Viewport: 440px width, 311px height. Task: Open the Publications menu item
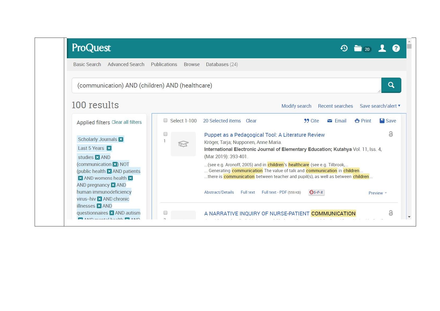(x=164, y=64)
